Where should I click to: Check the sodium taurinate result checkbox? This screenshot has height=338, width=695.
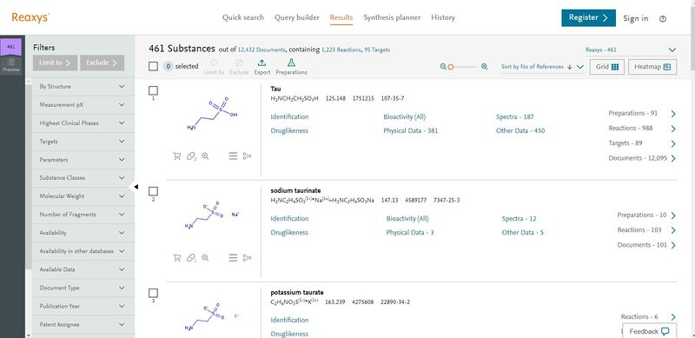[x=154, y=192]
